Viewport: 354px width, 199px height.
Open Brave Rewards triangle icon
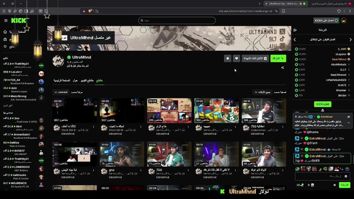pyautogui.click(x=84, y=11)
